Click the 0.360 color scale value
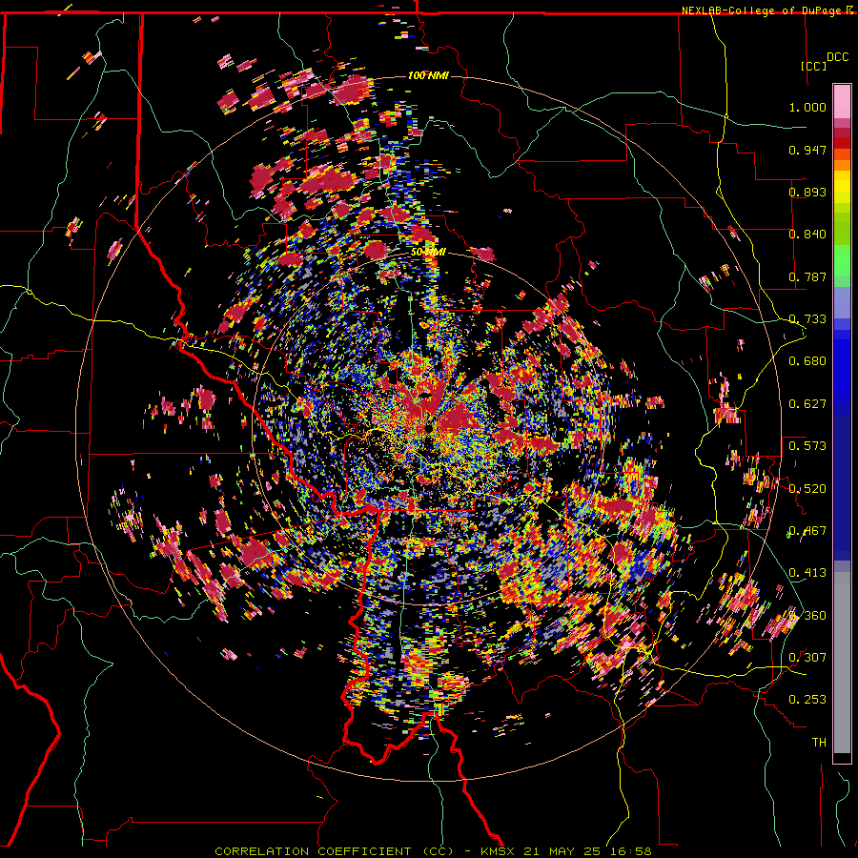The height and width of the screenshot is (858, 858). tap(807, 615)
